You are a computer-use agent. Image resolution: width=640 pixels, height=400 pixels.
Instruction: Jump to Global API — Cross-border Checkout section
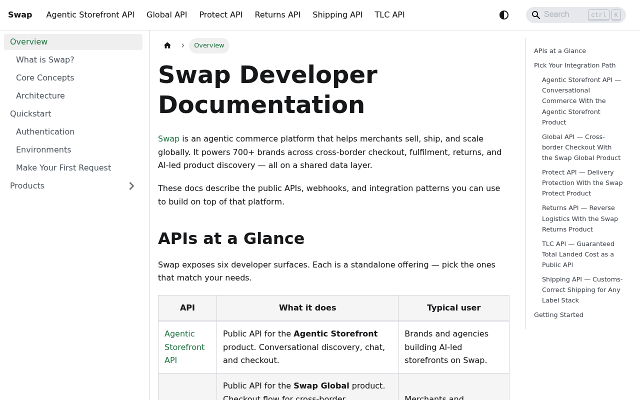pos(581,147)
